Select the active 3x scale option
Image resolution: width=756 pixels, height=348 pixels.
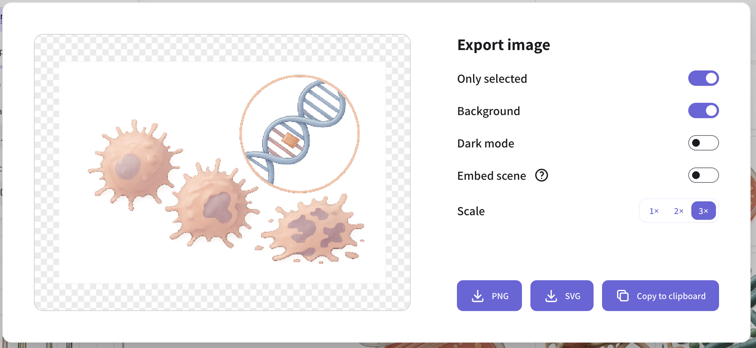pyautogui.click(x=703, y=211)
